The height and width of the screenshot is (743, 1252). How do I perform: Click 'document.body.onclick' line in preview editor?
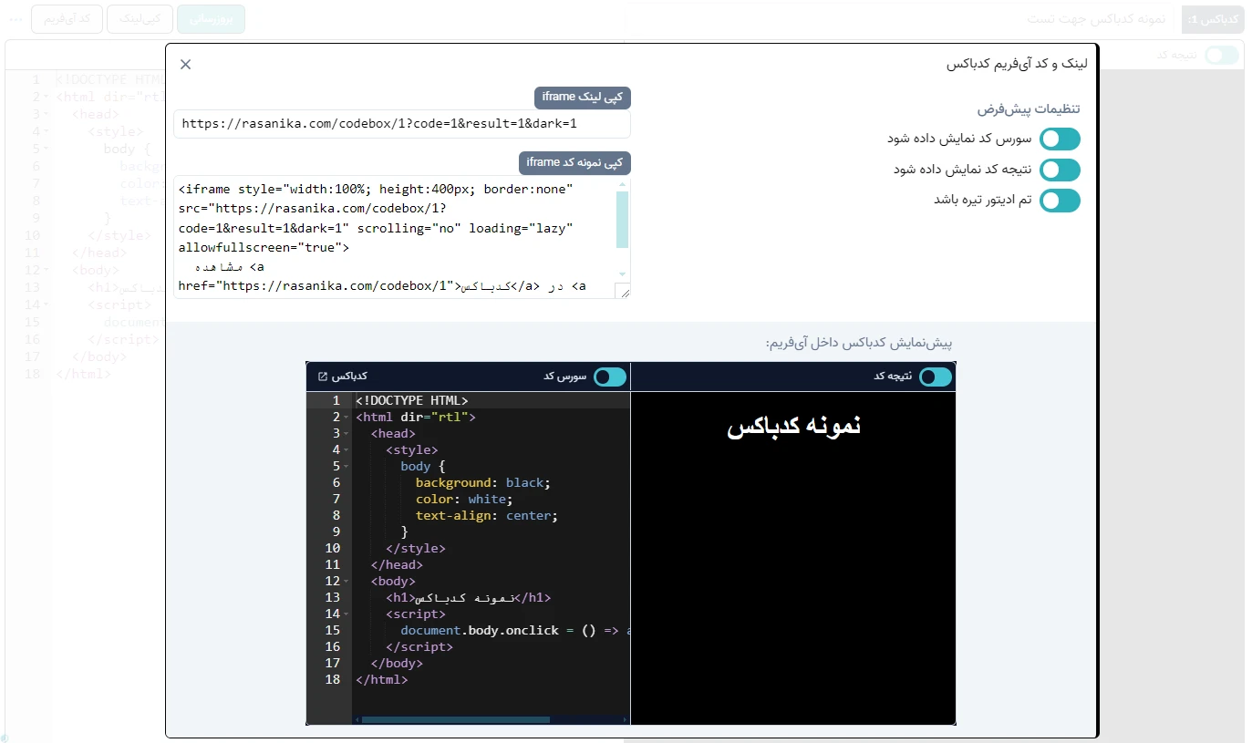[480, 631]
